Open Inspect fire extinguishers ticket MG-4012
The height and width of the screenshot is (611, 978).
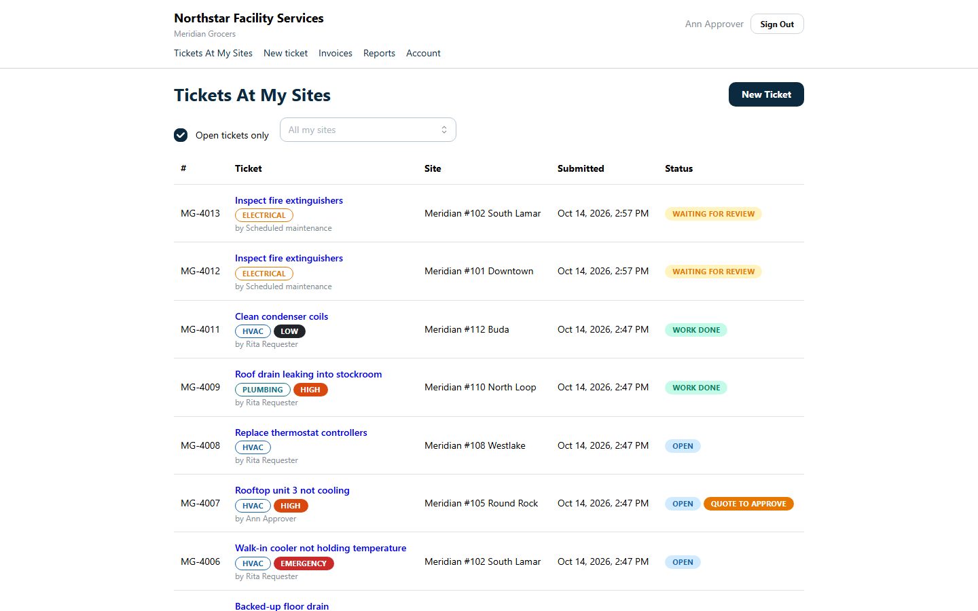[x=289, y=258]
